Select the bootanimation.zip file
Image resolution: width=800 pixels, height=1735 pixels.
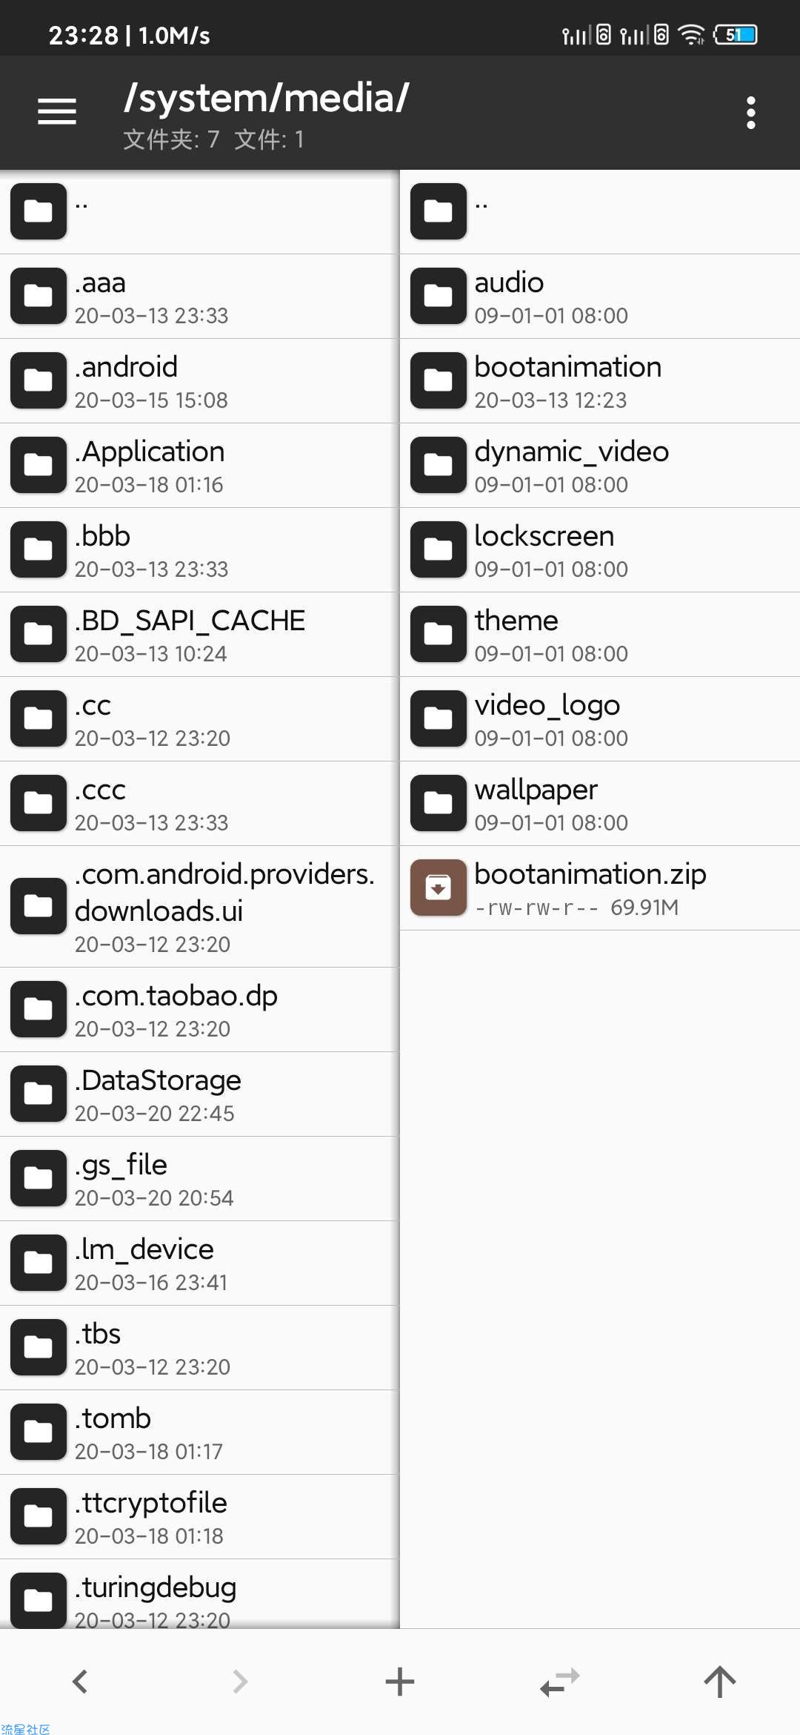coord(600,888)
